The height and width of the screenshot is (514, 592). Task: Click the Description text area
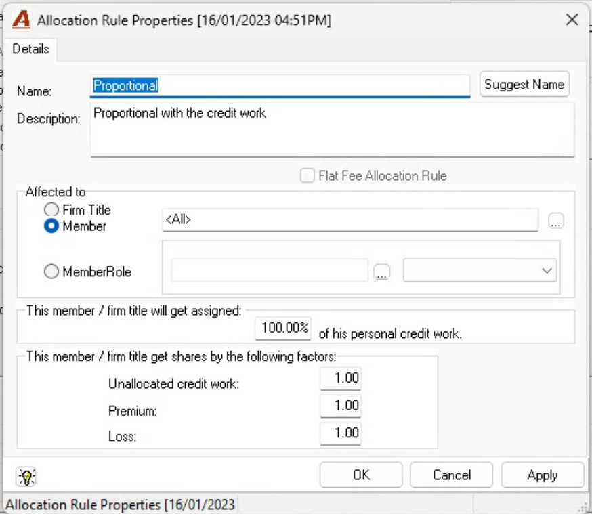(x=333, y=130)
